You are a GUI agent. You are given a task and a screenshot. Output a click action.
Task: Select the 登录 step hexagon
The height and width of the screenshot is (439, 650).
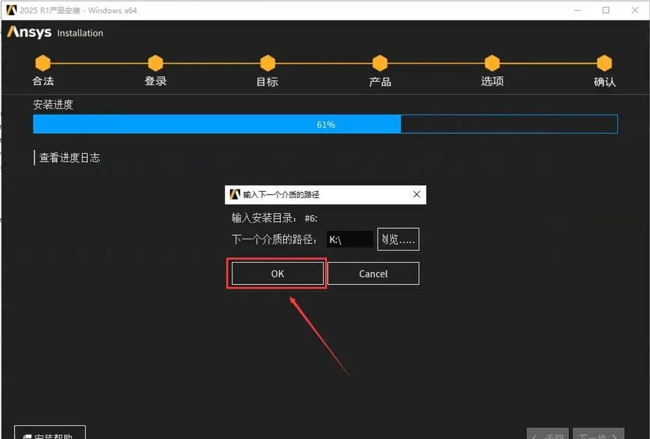tap(155, 63)
